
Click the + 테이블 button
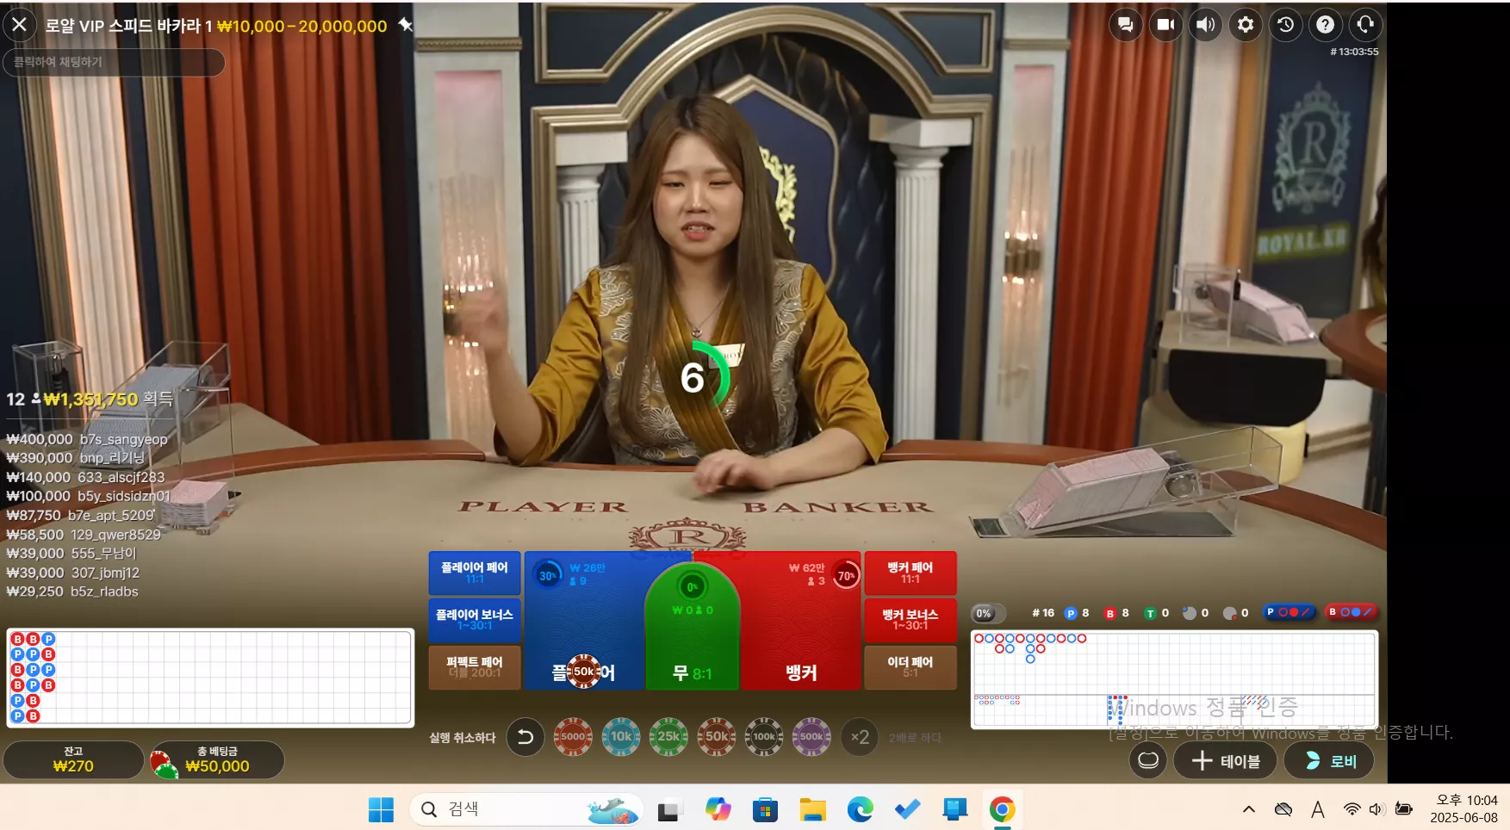[1225, 760]
